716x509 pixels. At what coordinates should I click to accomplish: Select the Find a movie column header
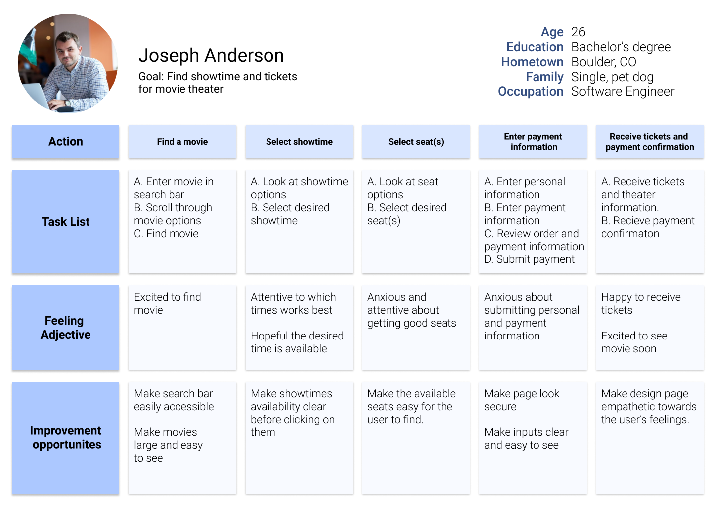pos(182,142)
